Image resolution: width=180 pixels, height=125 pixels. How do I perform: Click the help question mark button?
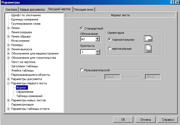tap(173, 2)
